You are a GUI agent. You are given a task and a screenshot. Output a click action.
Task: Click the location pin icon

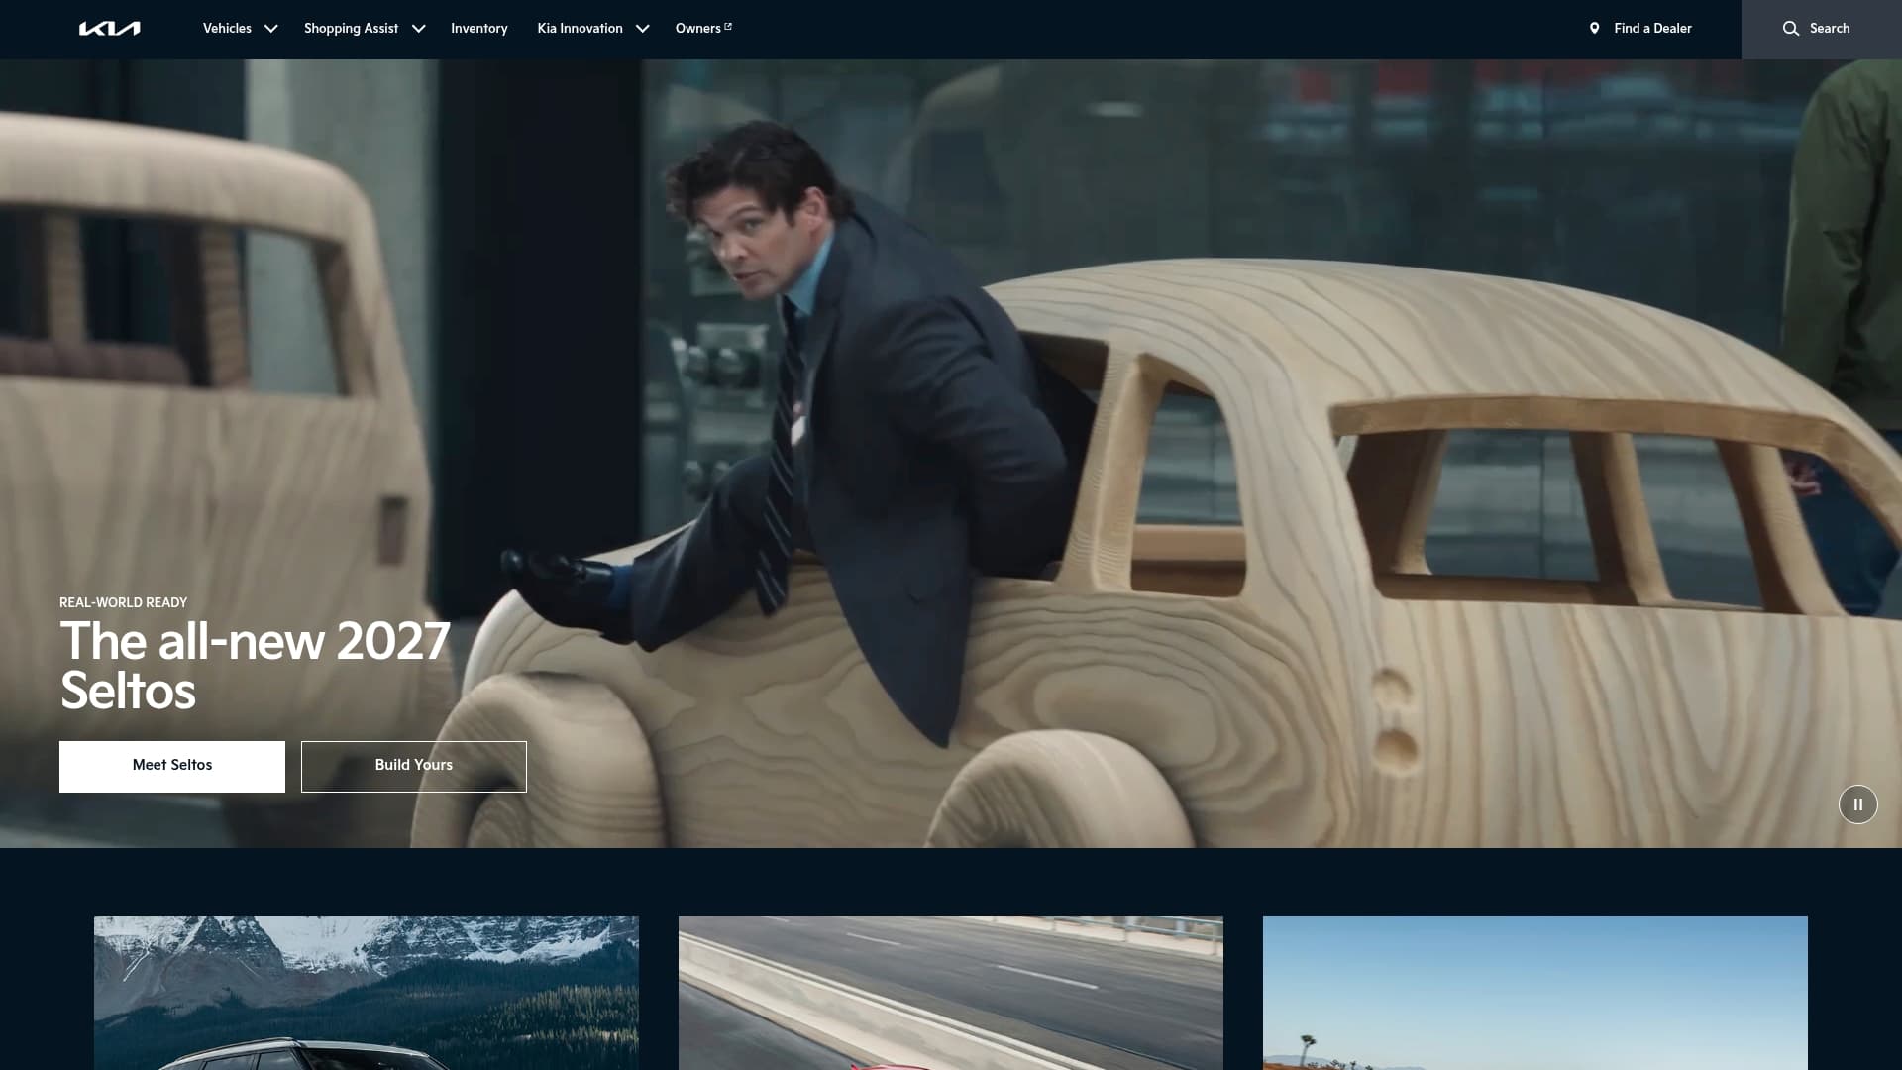(1594, 29)
